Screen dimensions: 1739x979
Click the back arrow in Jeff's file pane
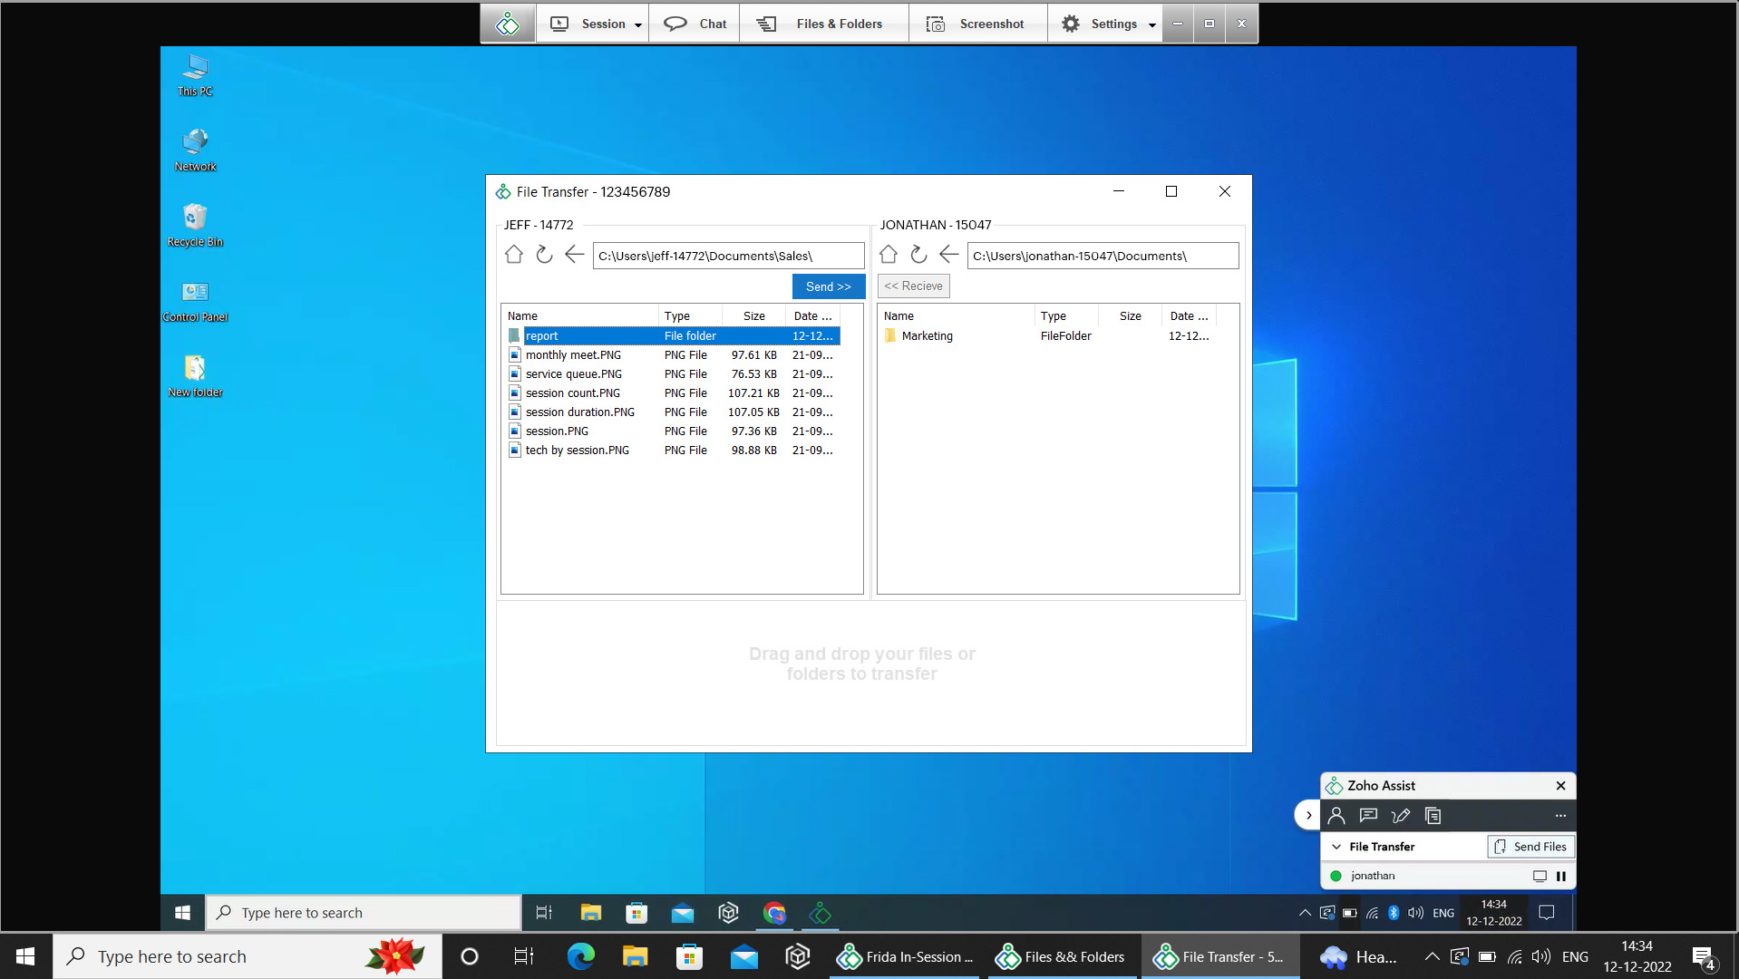[x=574, y=255]
